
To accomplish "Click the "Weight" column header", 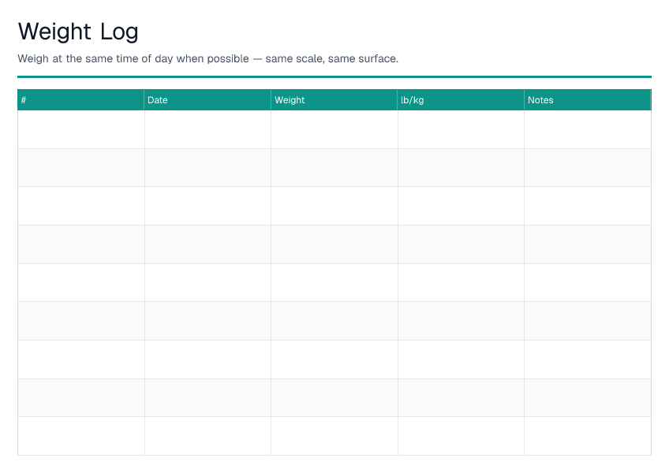I will (334, 100).
